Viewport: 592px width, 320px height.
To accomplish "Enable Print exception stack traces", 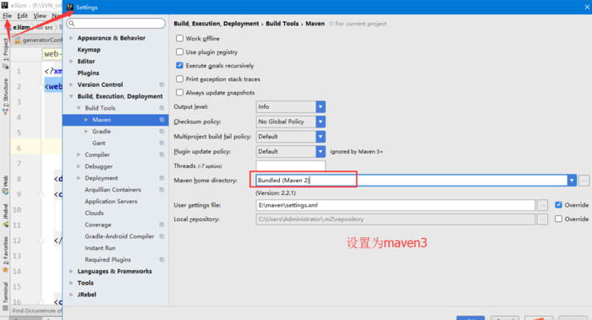I will coord(179,79).
